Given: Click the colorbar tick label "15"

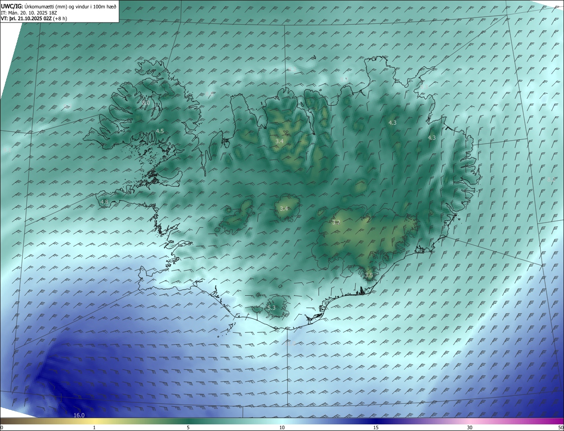Looking at the screenshot, I should point(376,427).
